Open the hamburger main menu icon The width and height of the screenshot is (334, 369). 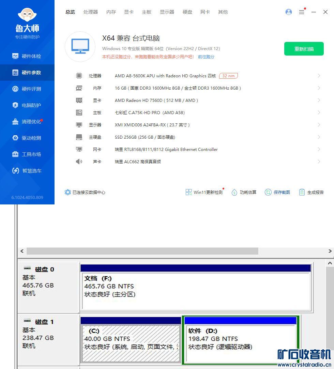[x=302, y=12]
